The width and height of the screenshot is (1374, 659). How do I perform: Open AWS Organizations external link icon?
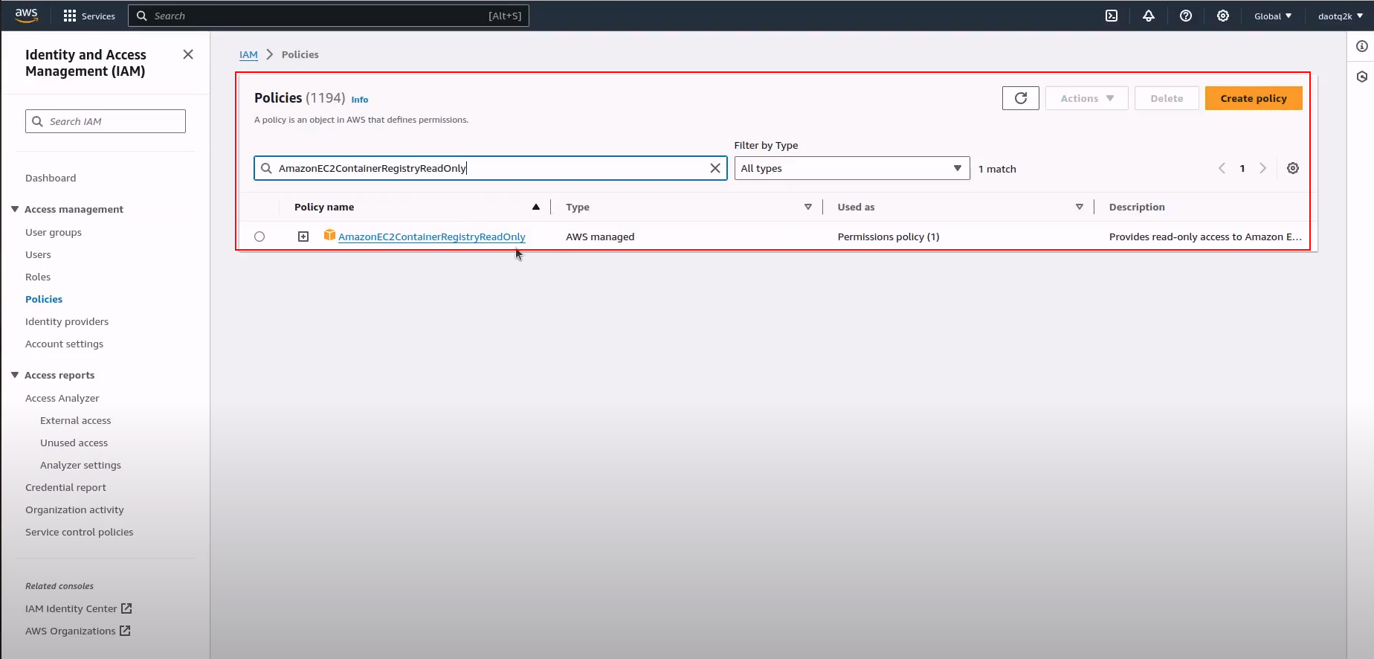tap(125, 631)
